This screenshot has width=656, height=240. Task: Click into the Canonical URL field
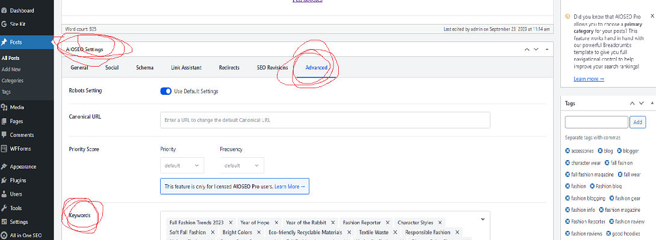pyautogui.click(x=325, y=120)
